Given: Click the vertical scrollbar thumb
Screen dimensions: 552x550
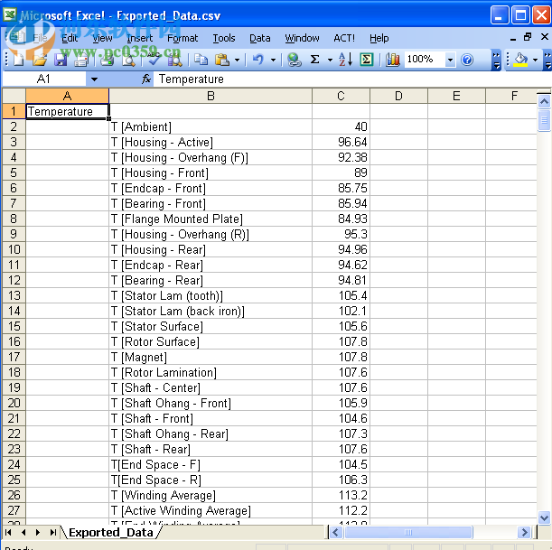Looking at the screenshot, I should pyautogui.click(x=544, y=120).
